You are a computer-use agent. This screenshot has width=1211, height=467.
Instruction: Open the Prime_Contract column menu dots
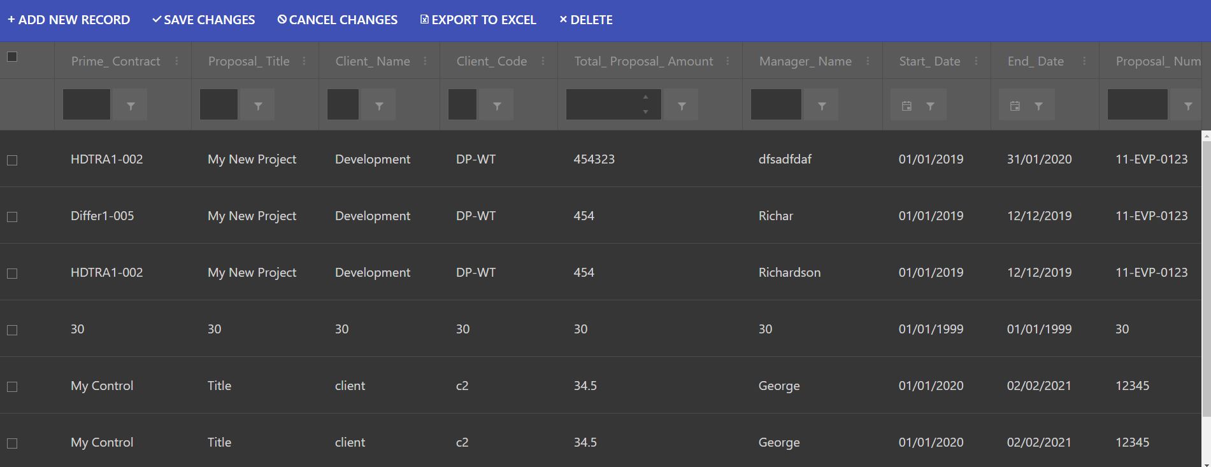(176, 61)
